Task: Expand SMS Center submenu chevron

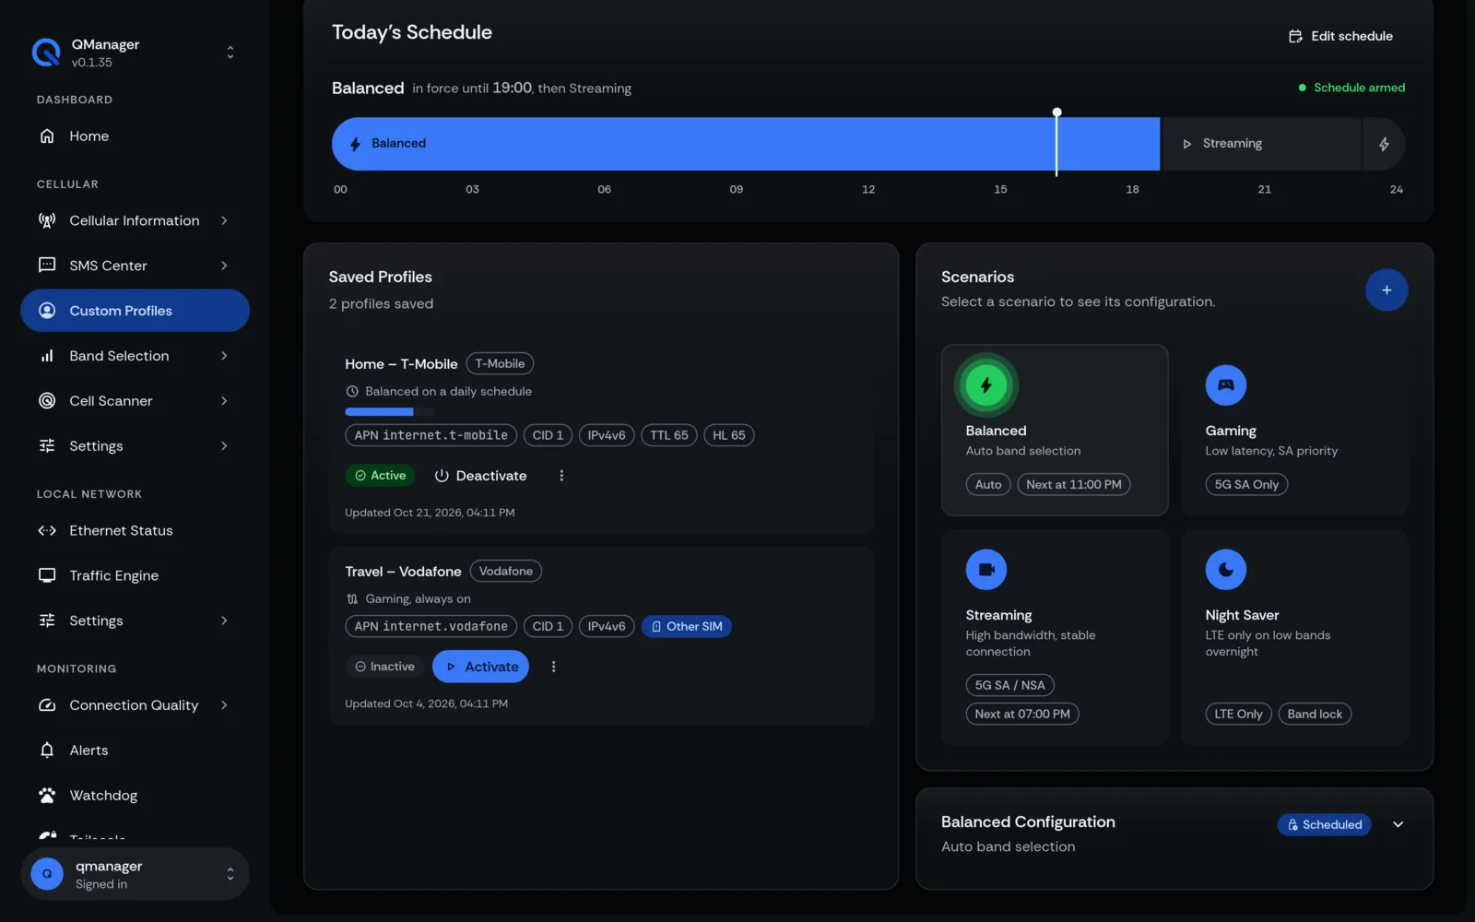Action: pos(224,266)
